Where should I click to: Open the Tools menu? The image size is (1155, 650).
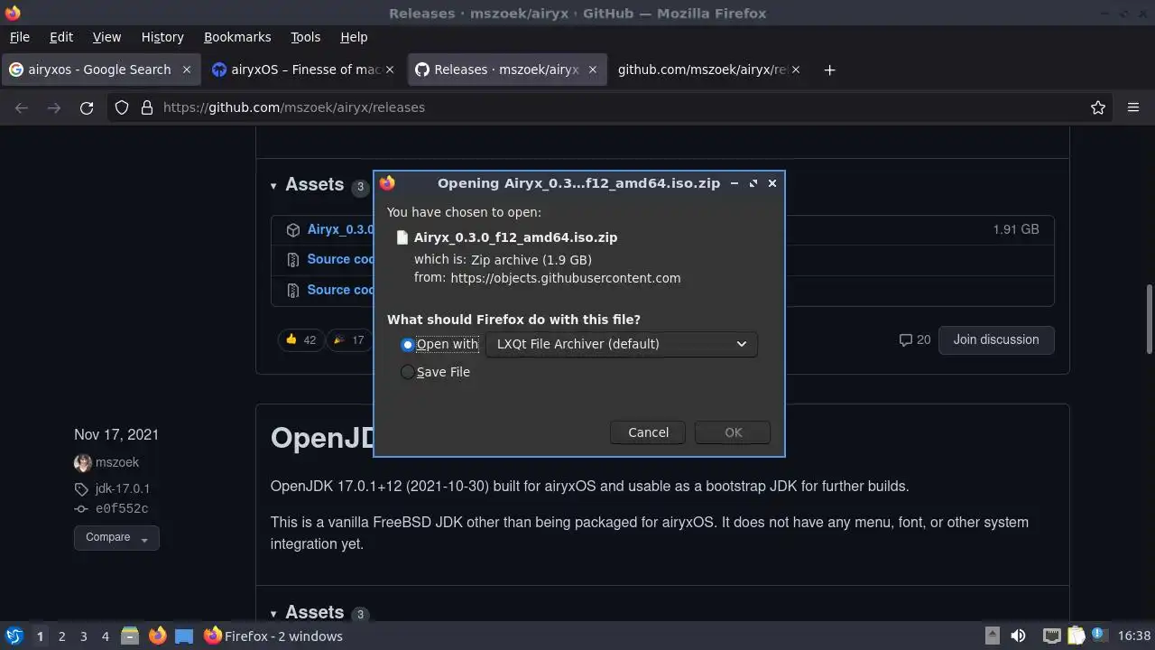(x=306, y=37)
